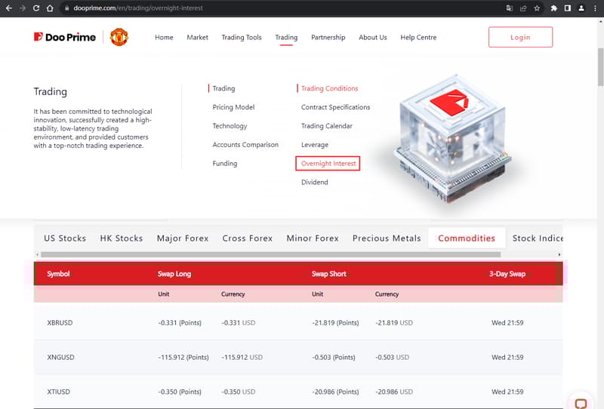This screenshot has width=604, height=409.
Task: Go to the Accounts Comparison link
Action: coord(245,145)
